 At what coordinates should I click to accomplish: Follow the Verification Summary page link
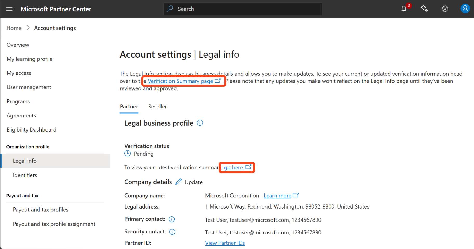(x=180, y=81)
